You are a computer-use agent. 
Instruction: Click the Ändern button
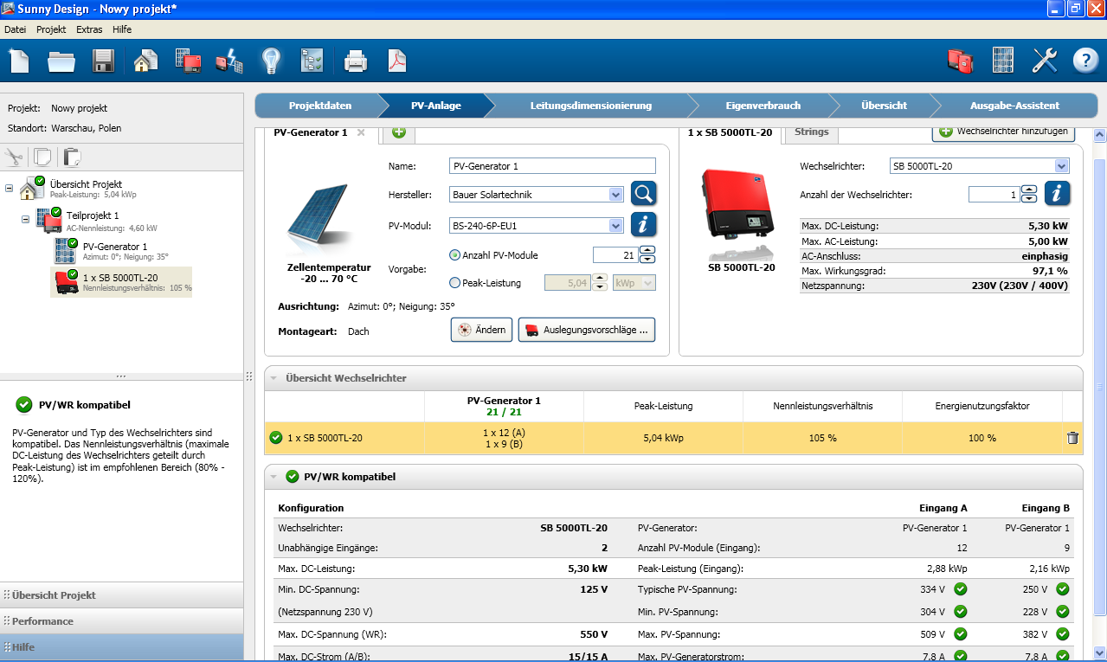pos(482,330)
